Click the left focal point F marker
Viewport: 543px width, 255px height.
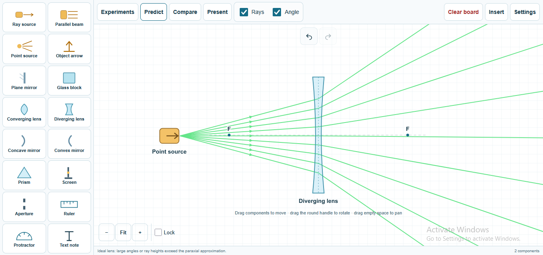tap(229, 135)
